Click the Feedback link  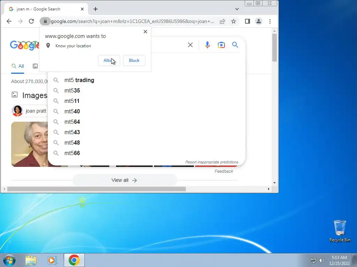[224, 171]
